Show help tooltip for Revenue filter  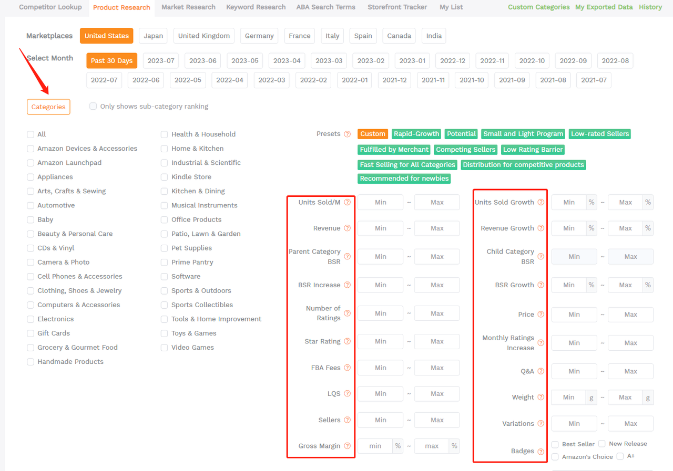tap(347, 228)
